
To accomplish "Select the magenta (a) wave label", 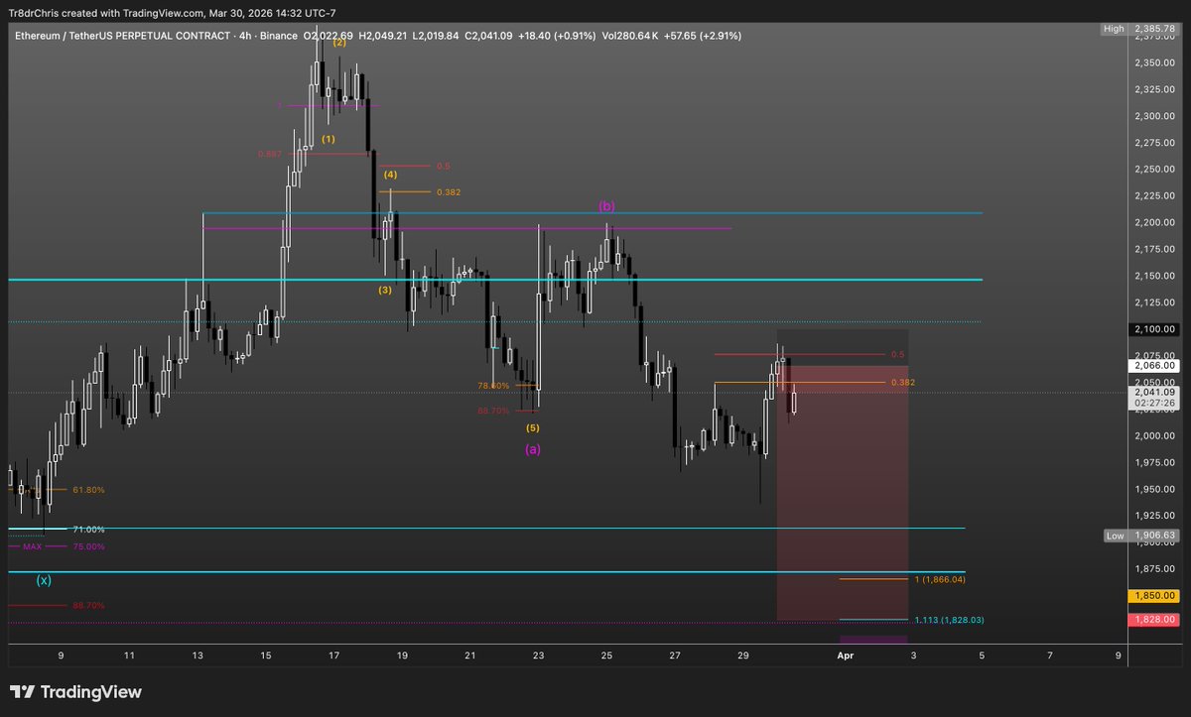I will (x=533, y=449).
